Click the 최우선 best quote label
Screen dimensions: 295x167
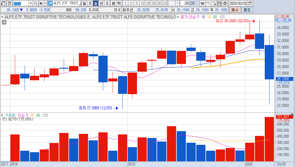tap(127, 10)
